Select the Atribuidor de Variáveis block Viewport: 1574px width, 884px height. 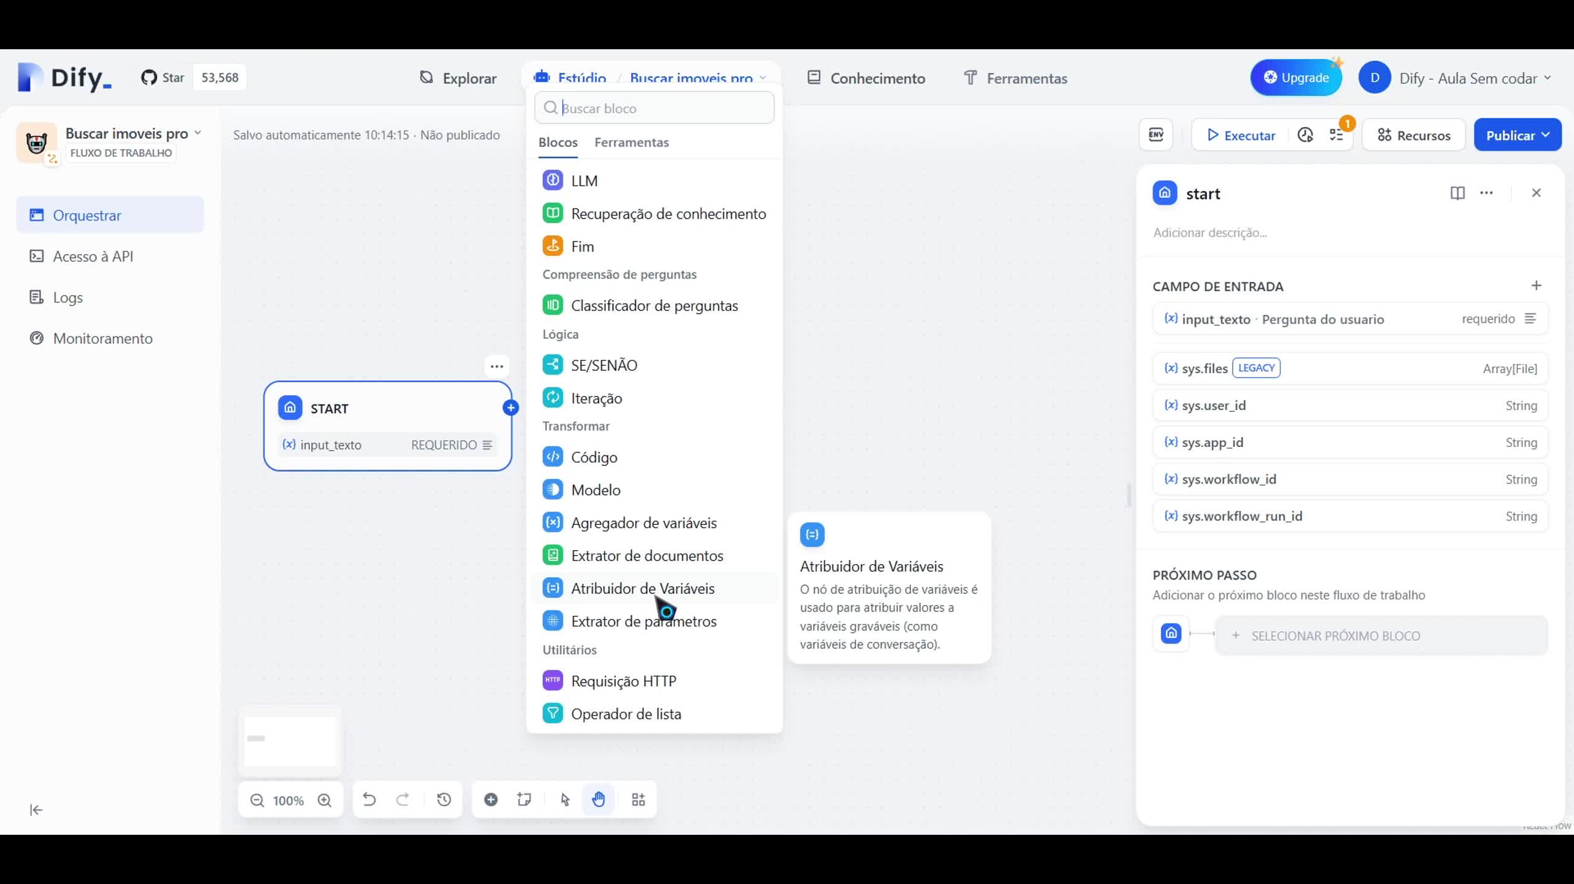click(x=642, y=588)
